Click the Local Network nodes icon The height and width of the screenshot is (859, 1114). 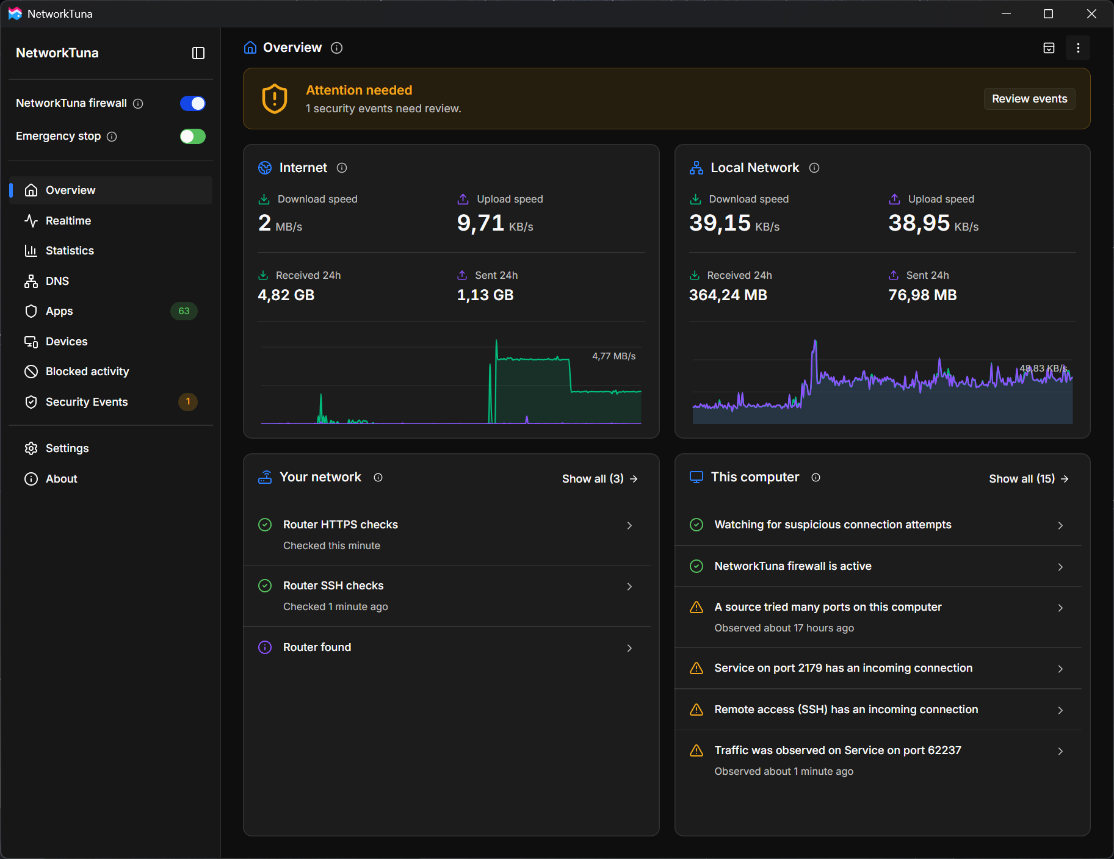(696, 168)
